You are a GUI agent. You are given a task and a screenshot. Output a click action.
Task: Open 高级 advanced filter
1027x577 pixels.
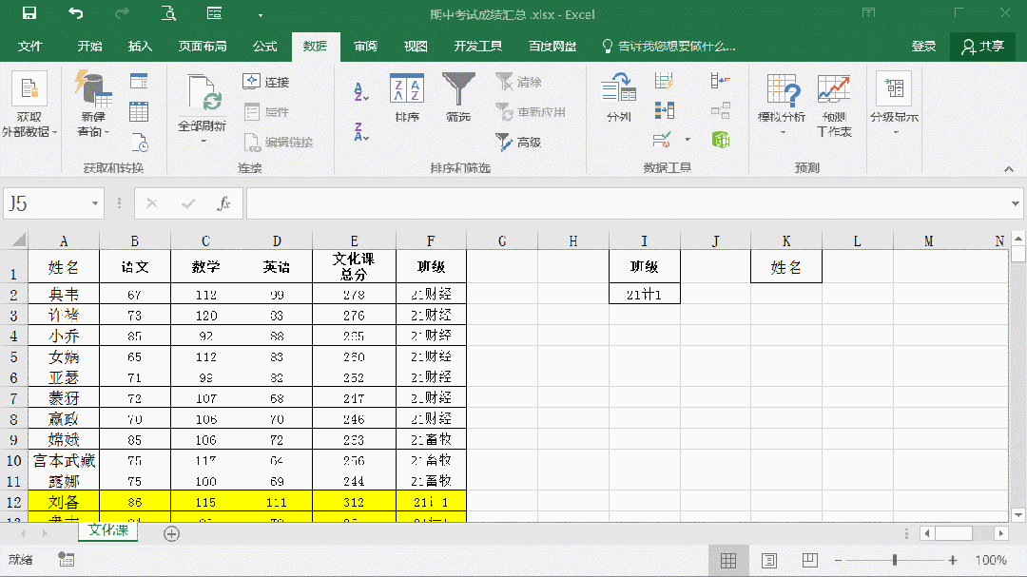[519, 143]
